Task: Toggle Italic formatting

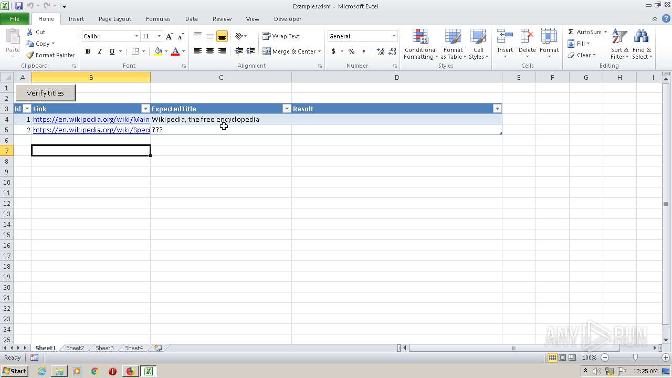Action: [x=100, y=51]
